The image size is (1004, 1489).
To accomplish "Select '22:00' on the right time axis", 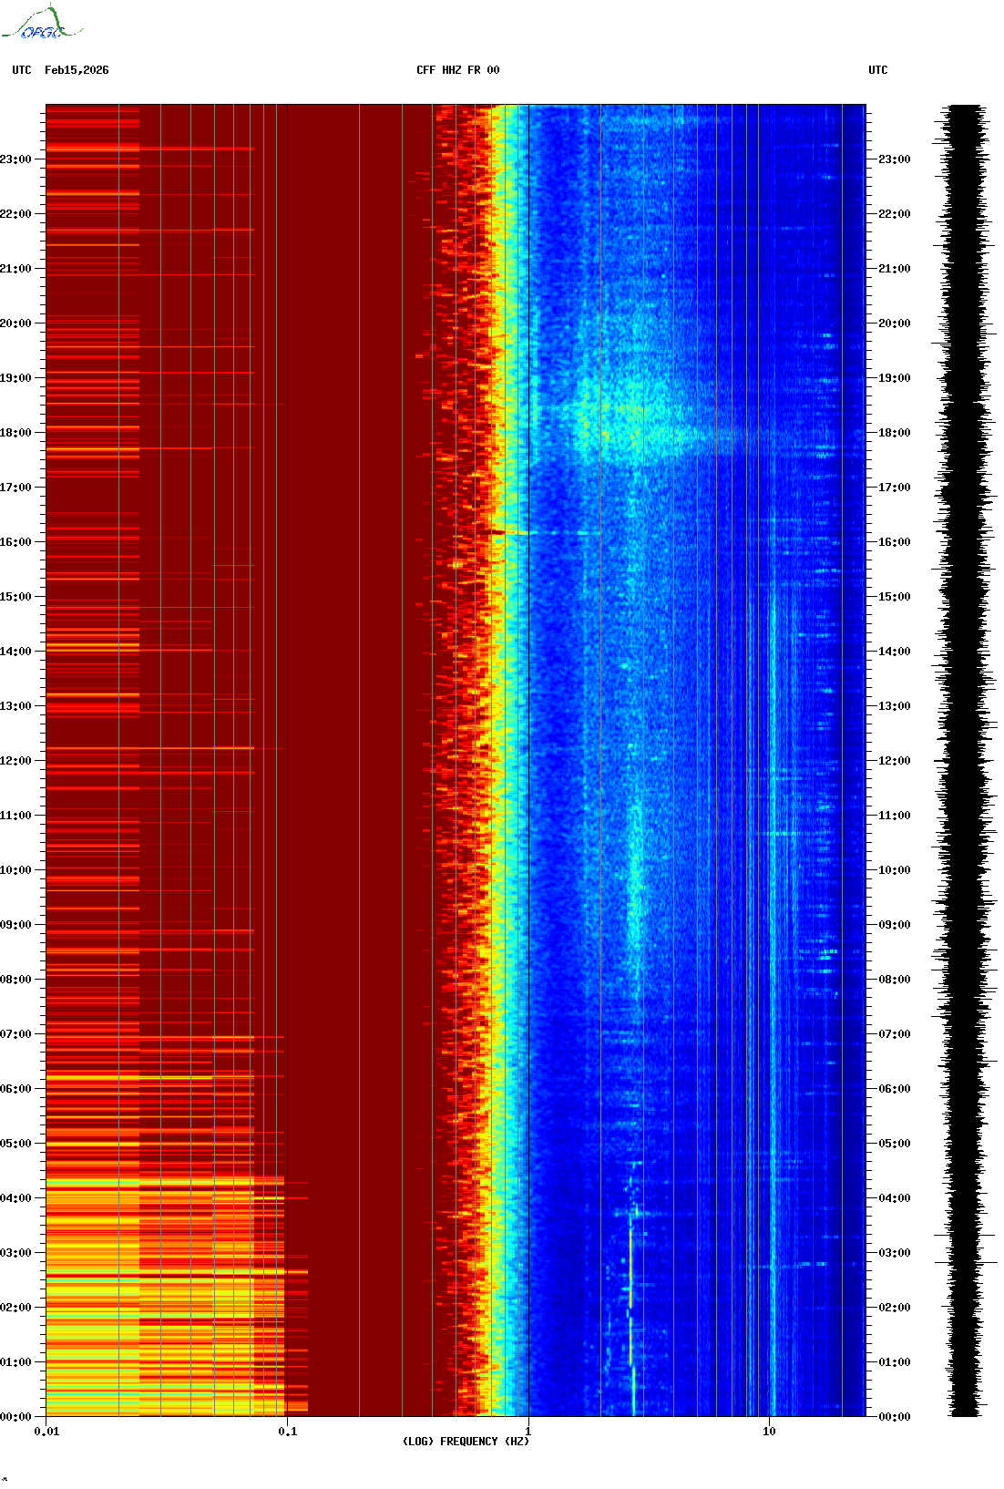I will [x=894, y=214].
